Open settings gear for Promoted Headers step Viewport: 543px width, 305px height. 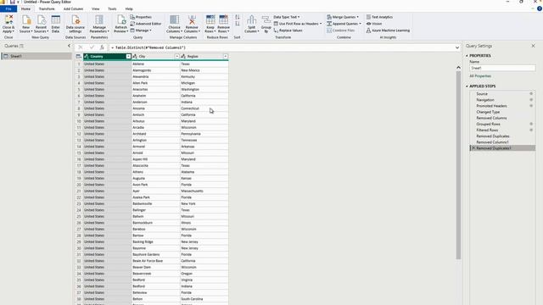click(531, 106)
